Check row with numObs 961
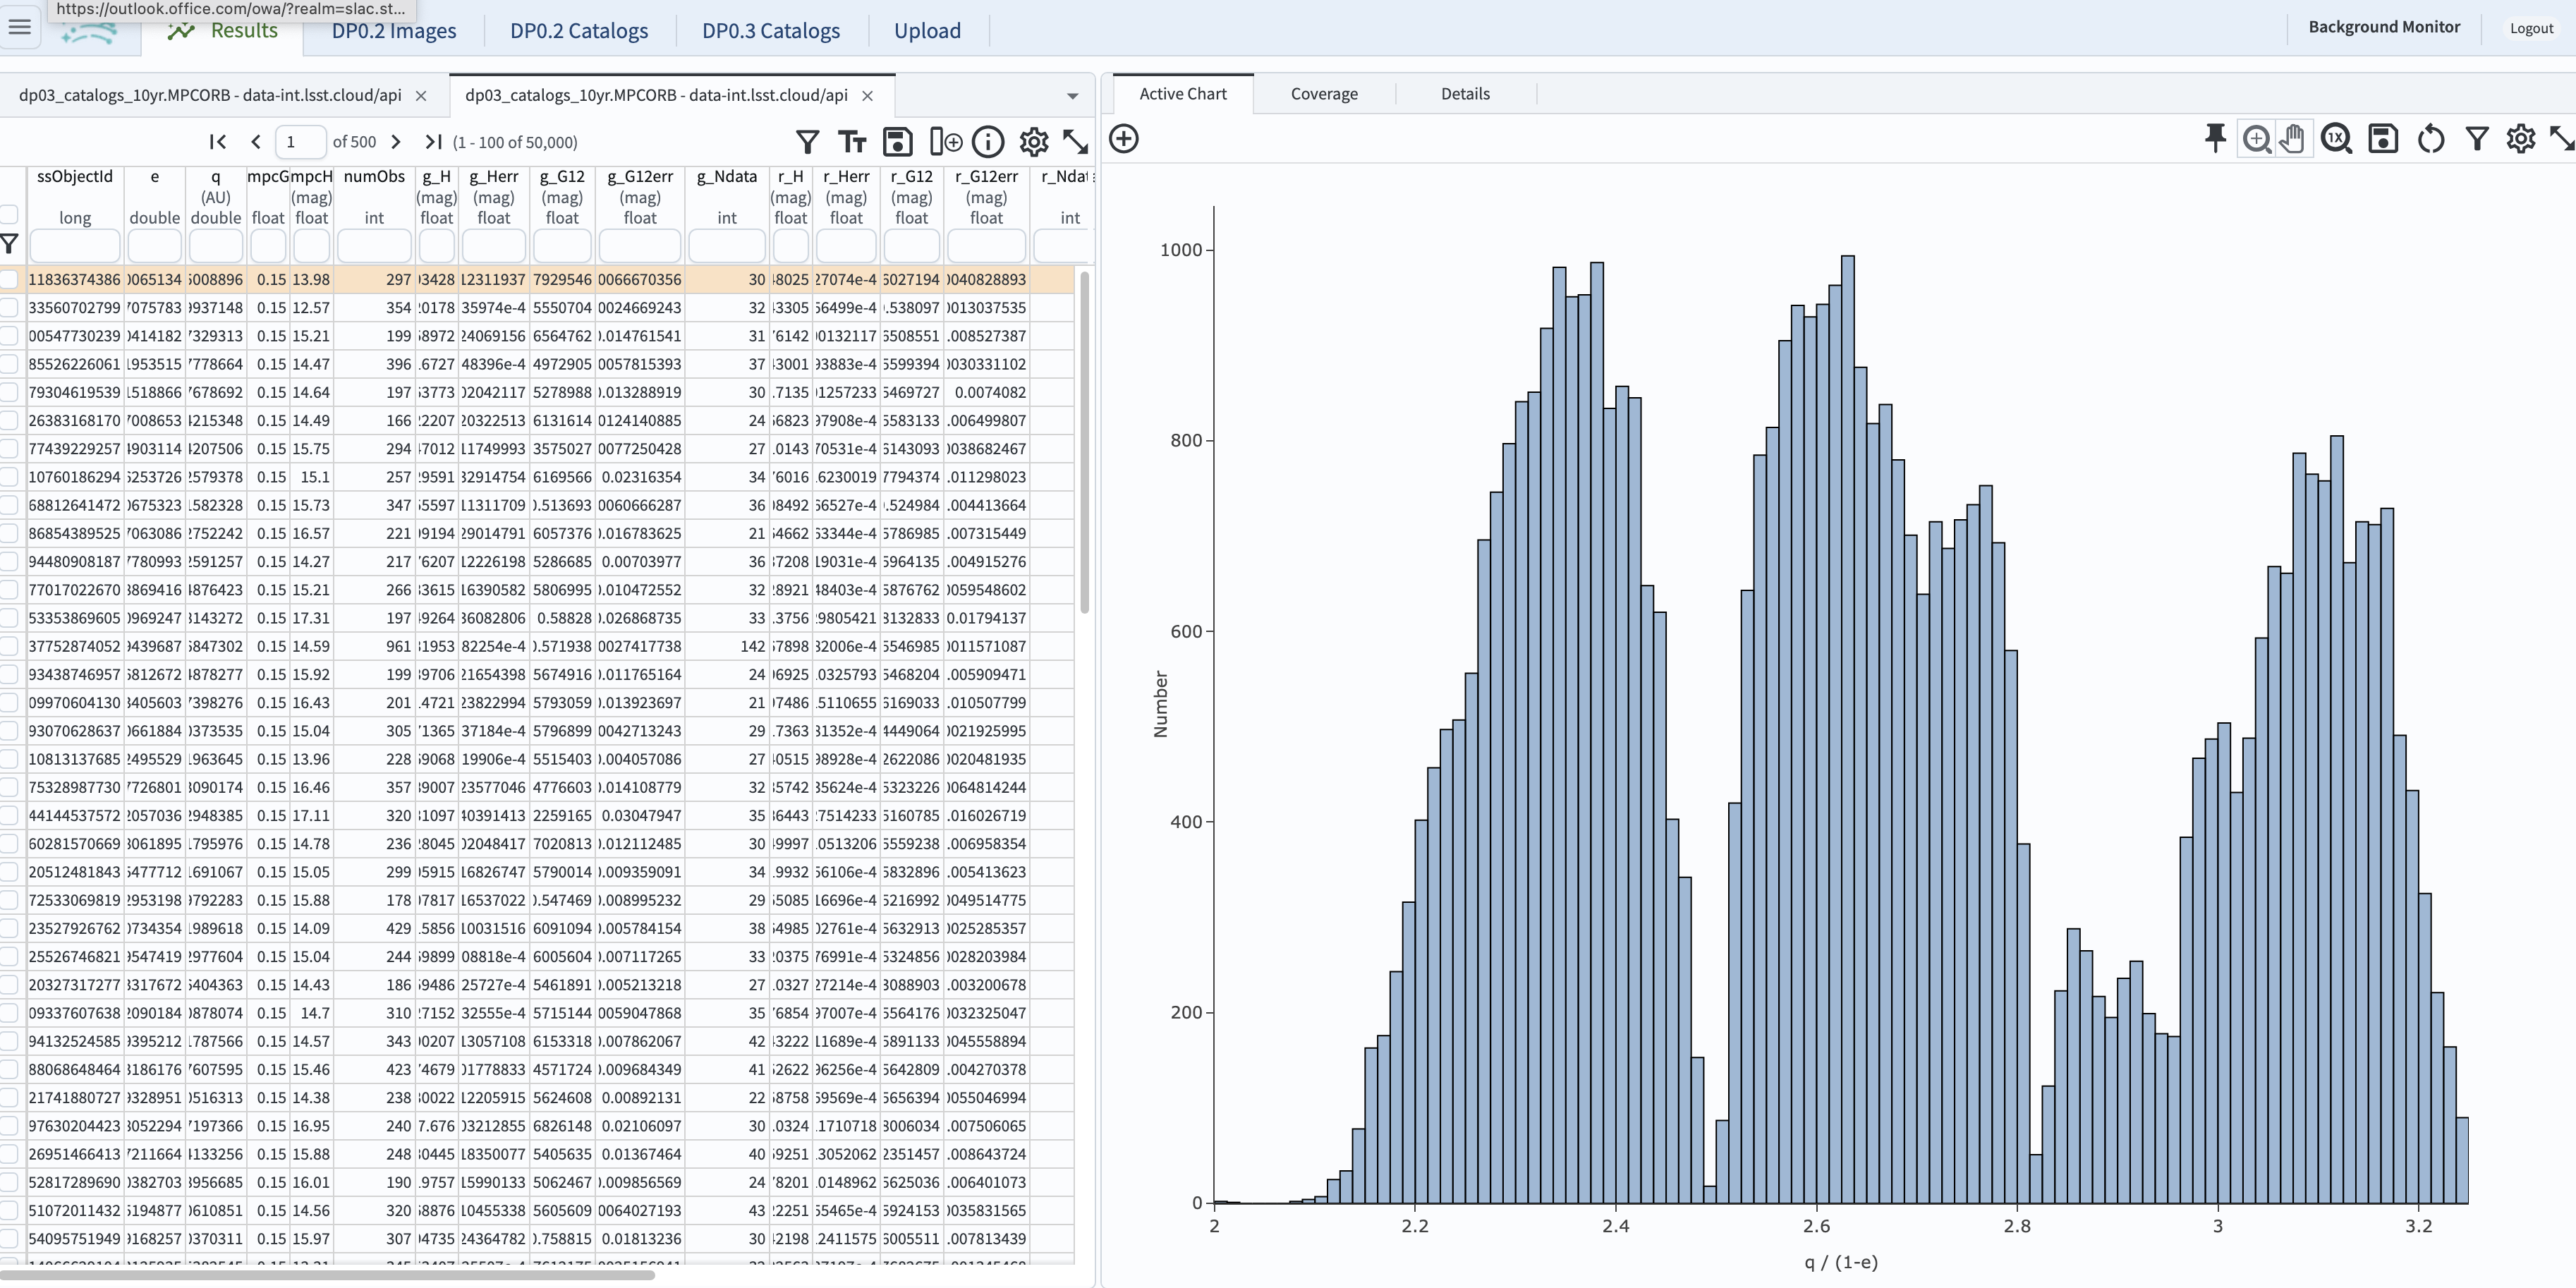This screenshot has height=1288, width=2576. pos(9,646)
